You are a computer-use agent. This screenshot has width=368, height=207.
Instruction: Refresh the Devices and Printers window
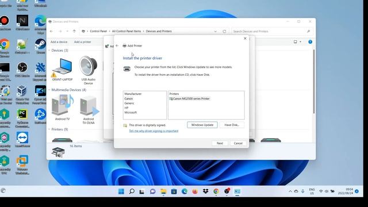pos(224,31)
